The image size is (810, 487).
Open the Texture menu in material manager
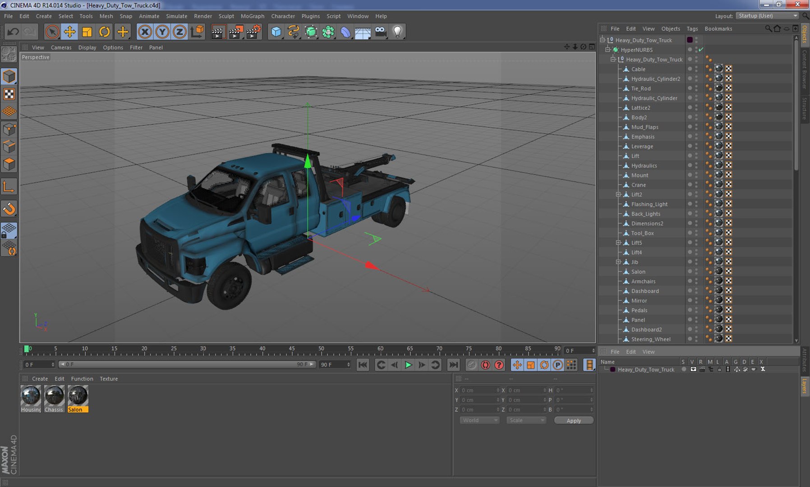click(x=109, y=379)
